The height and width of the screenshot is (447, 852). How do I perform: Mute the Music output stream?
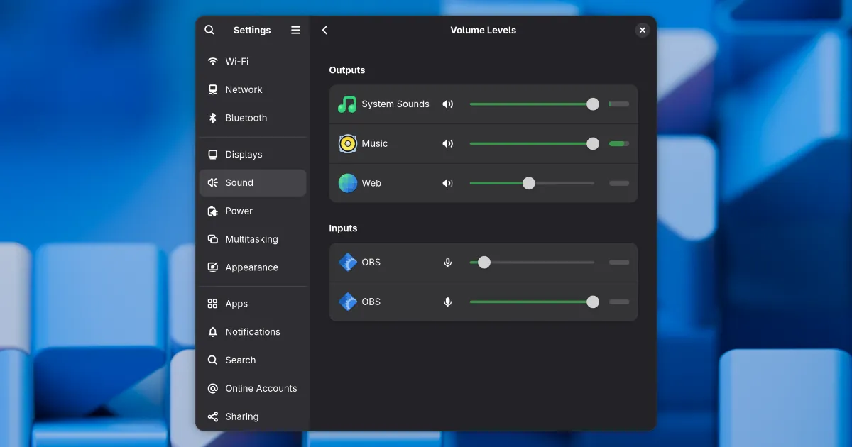(447, 144)
